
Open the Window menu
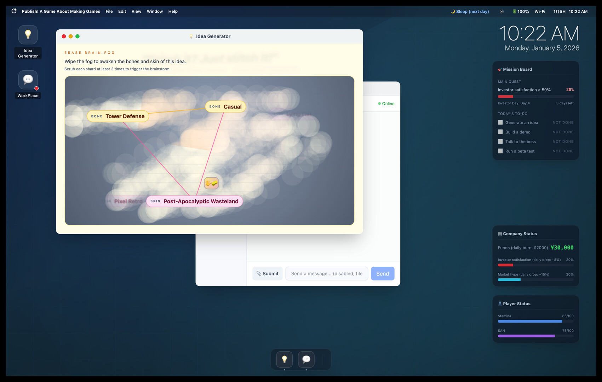(155, 11)
